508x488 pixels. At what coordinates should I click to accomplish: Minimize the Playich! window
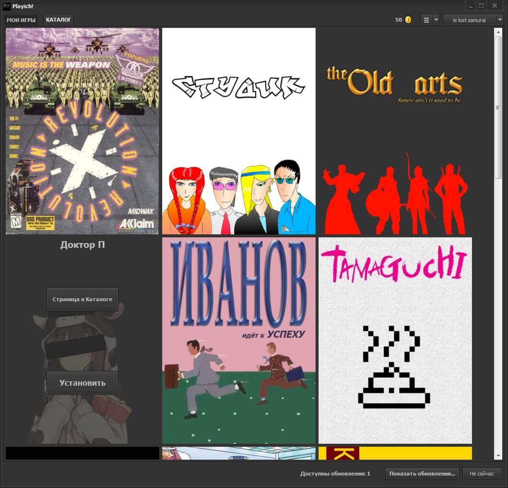(471, 6)
